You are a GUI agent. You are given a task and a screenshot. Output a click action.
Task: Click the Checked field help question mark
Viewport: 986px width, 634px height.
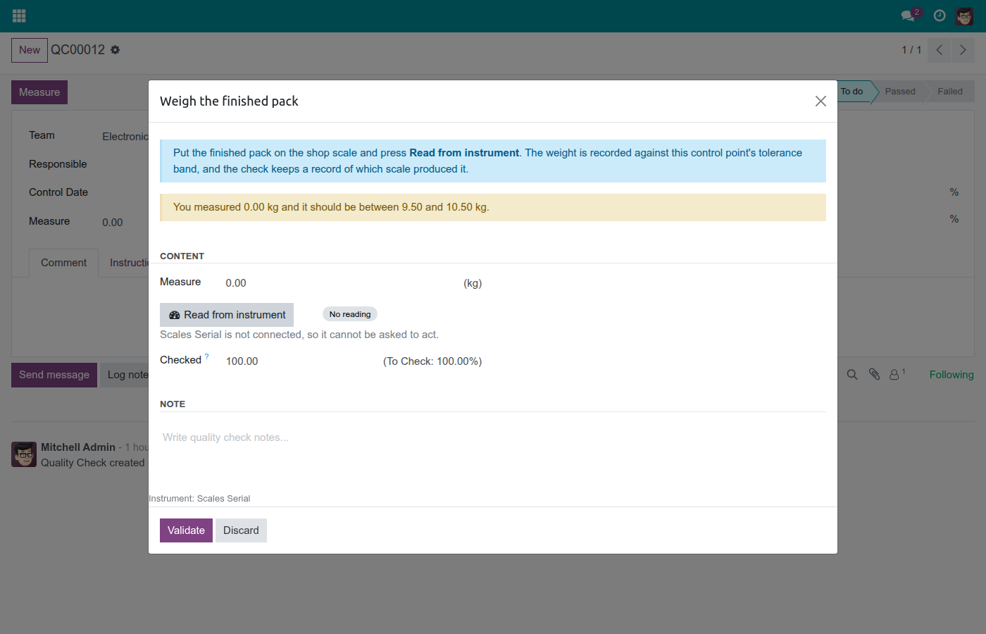[207, 356]
